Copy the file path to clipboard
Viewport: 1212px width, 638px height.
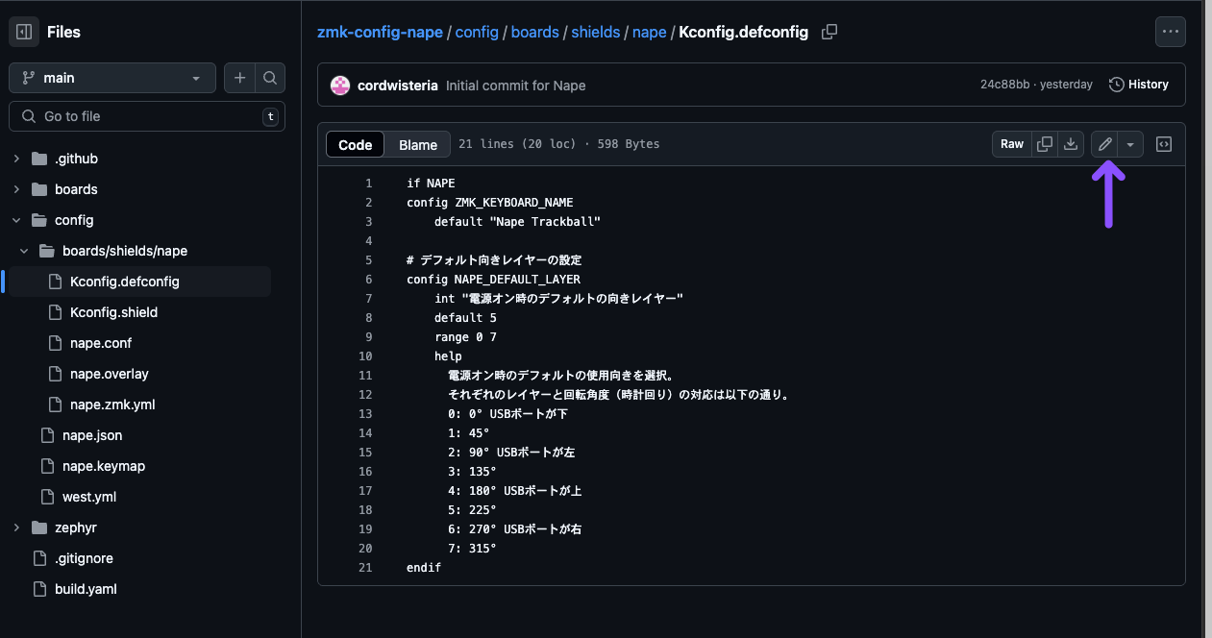click(829, 32)
